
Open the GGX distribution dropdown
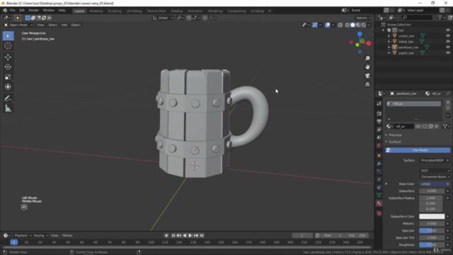435,171
